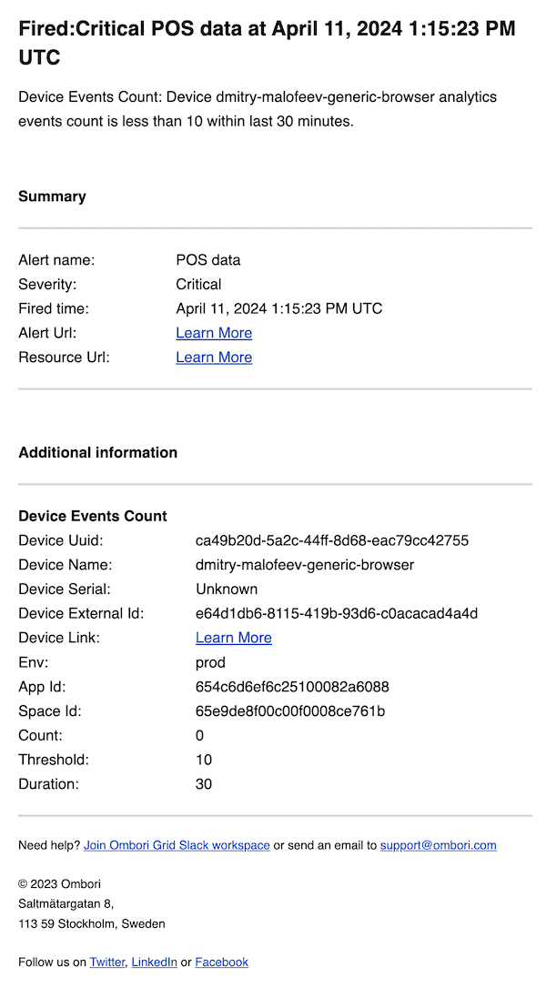Click the Device Events Count subheading
The image size is (546, 998).
pos(92,516)
